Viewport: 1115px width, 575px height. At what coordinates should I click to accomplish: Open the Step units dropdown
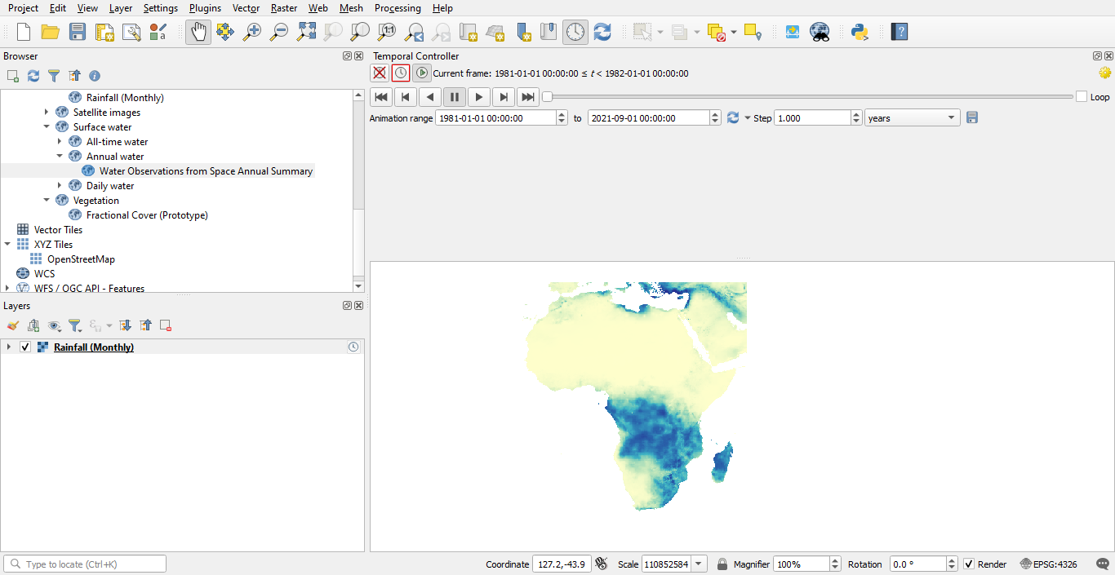click(x=949, y=117)
